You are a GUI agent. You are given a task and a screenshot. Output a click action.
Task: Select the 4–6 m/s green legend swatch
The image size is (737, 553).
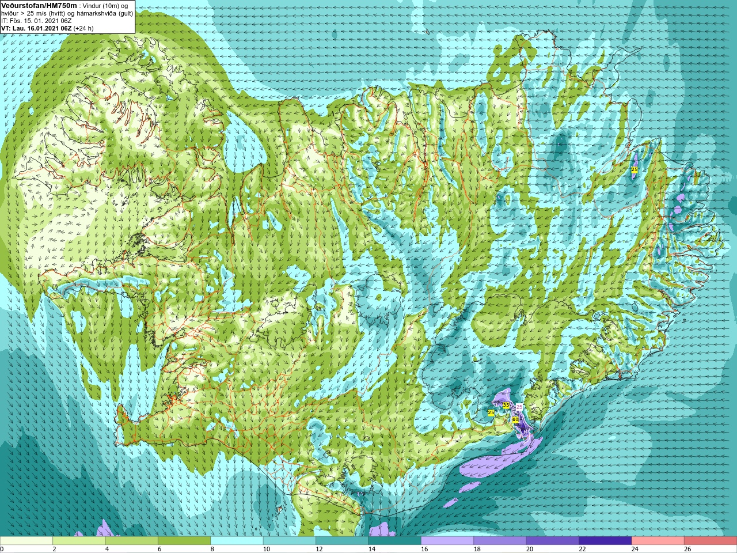pos(131,541)
